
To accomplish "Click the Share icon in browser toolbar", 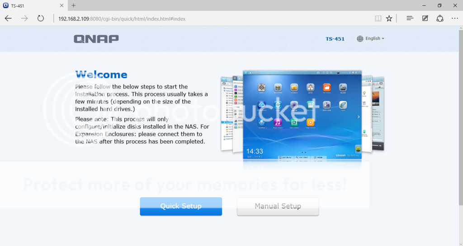I will coord(439,19).
